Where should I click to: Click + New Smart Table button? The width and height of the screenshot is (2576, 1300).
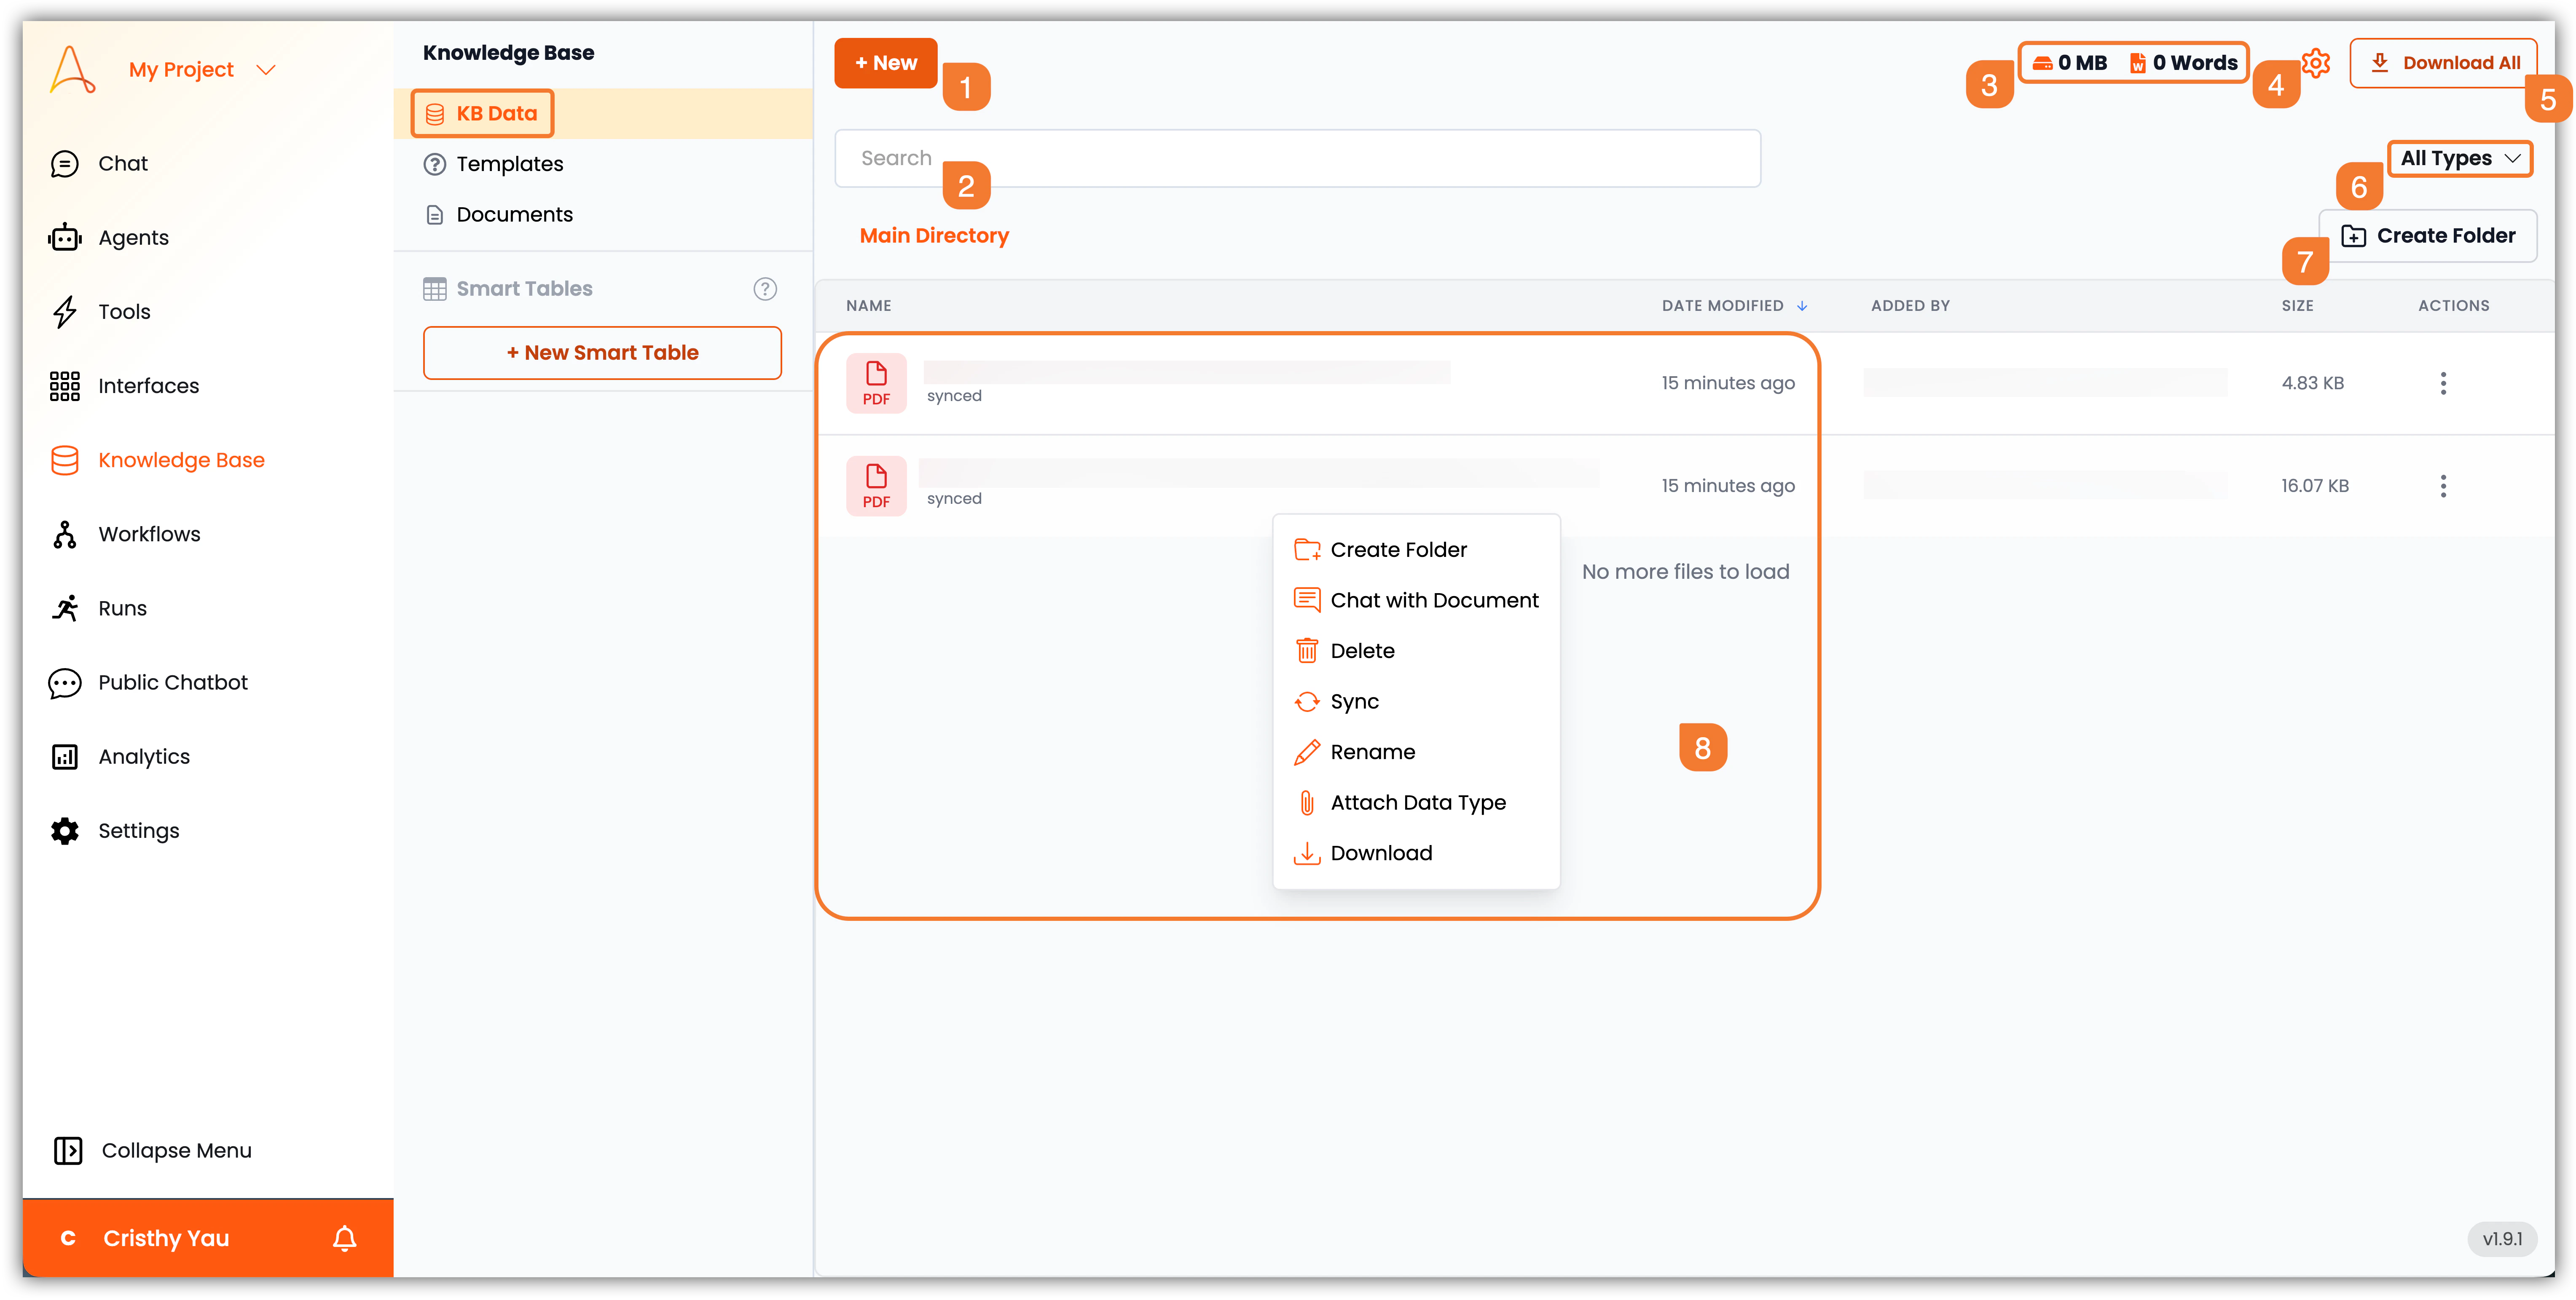[602, 353]
